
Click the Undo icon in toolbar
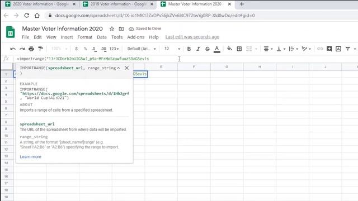click(x=13, y=49)
